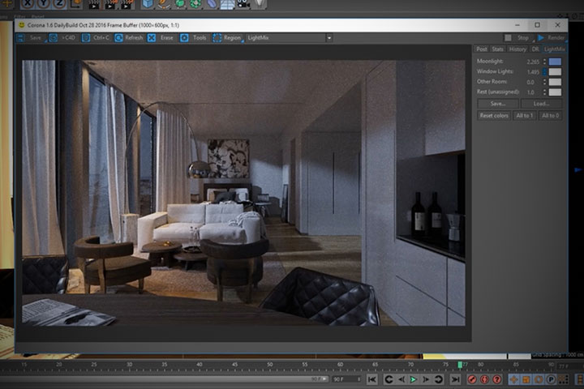Switch to the DR tab
The height and width of the screenshot is (389, 584).
[535, 49]
